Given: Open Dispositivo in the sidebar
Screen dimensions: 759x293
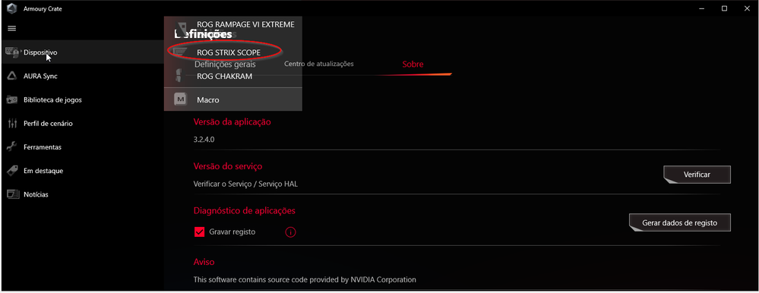Looking at the screenshot, I should (x=82, y=52).
